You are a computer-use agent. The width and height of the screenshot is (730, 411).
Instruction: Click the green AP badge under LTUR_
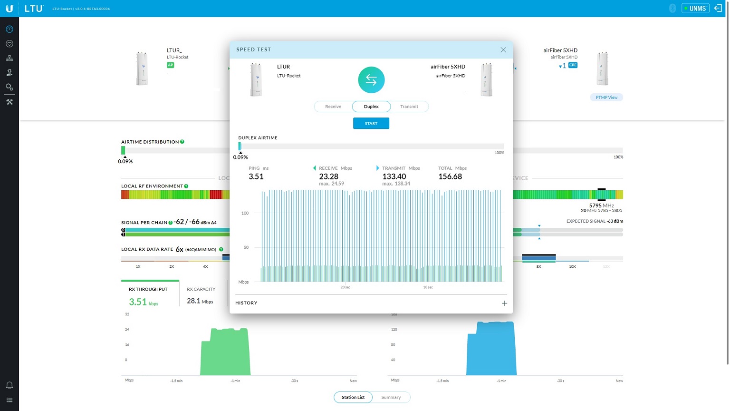pos(170,65)
